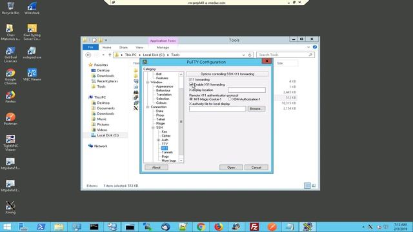Select XDM-Authorization-1 authentication protocol
The image size is (413, 232).
point(230,99)
